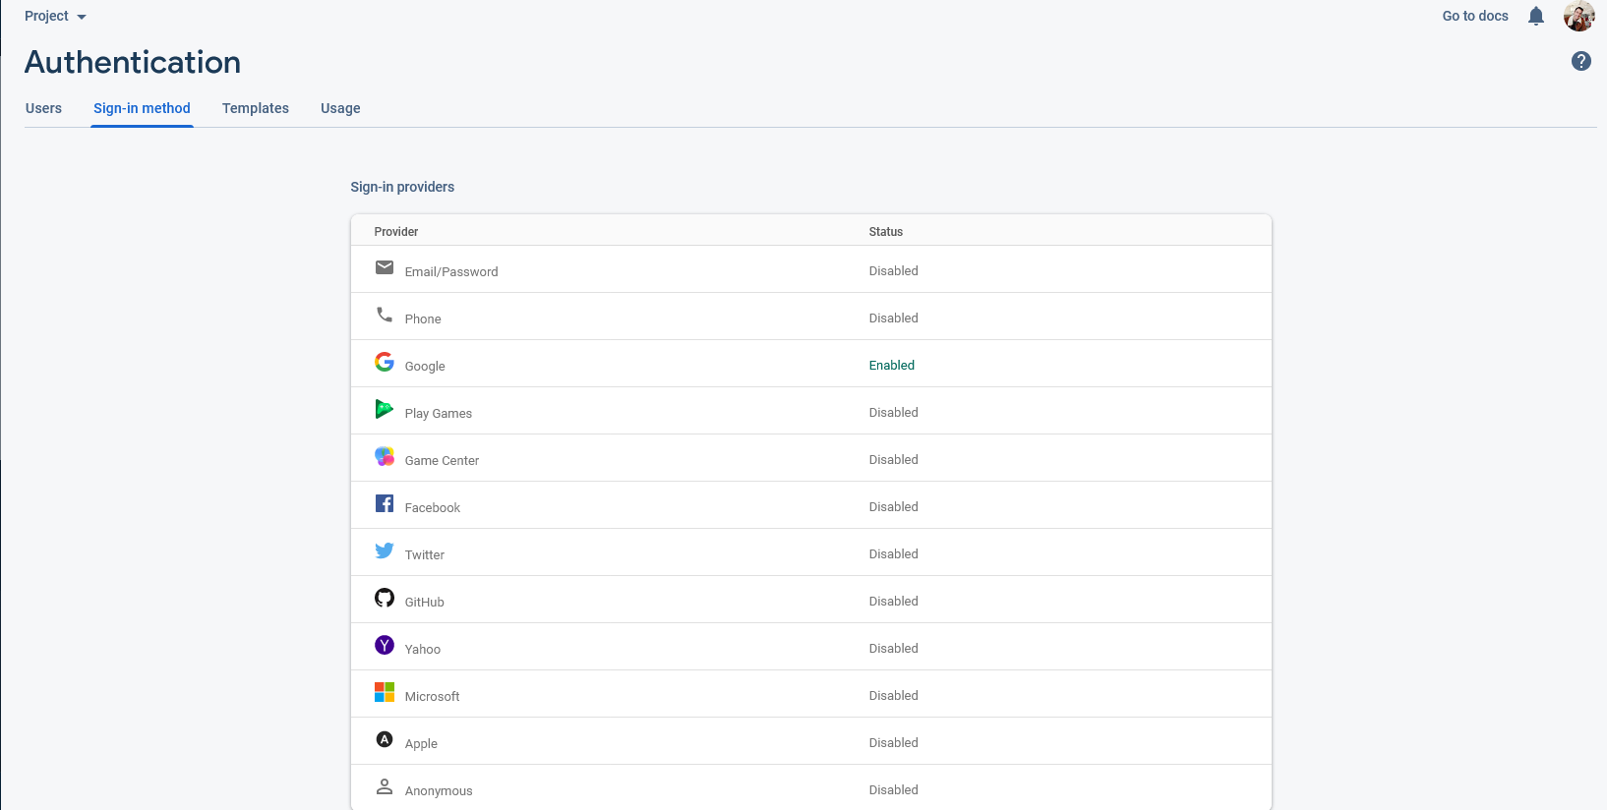Go to the Usage tab
Screen dimensions: 1607x810
click(x=340, y=108)
